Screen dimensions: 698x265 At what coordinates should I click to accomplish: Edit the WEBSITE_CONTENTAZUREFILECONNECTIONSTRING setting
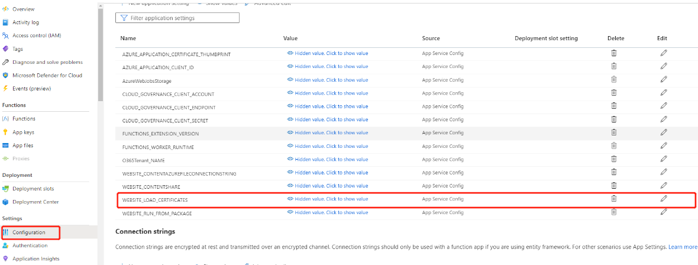tap(664, 172)
